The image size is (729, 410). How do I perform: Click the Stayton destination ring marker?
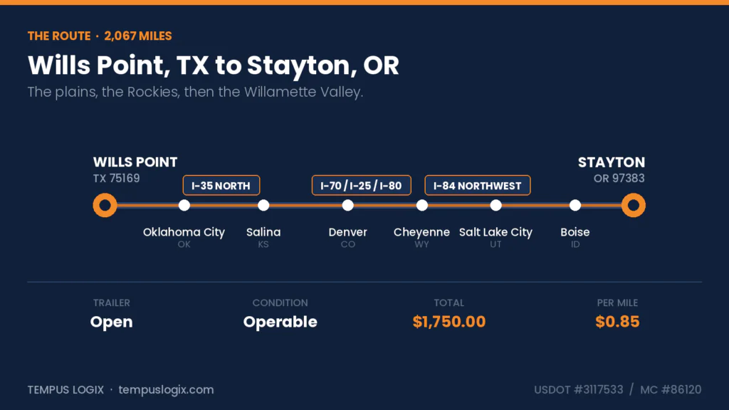(633, 205)
